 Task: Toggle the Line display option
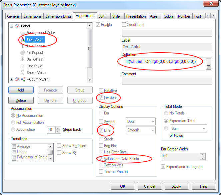tap(101, 130)
